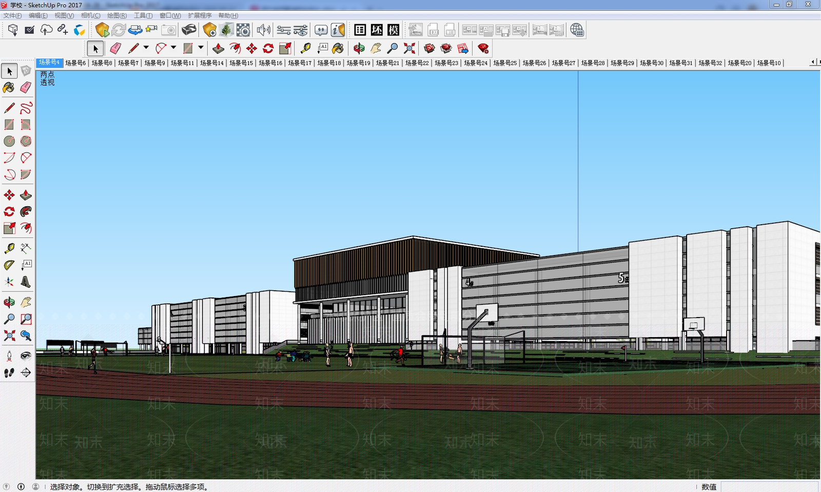
Task: Expand the shape tool dropdown arrow
Action: point(201,48)
